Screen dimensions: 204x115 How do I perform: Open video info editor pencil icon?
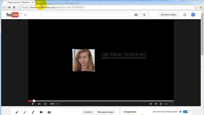coord(17,112)
